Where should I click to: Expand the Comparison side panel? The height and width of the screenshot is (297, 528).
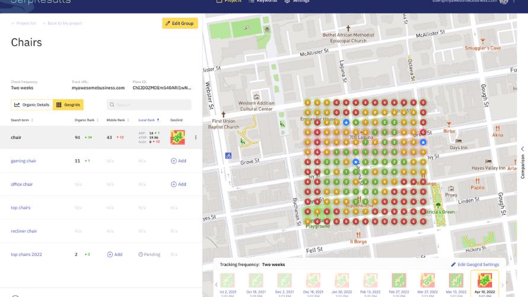tap(523, 149)
